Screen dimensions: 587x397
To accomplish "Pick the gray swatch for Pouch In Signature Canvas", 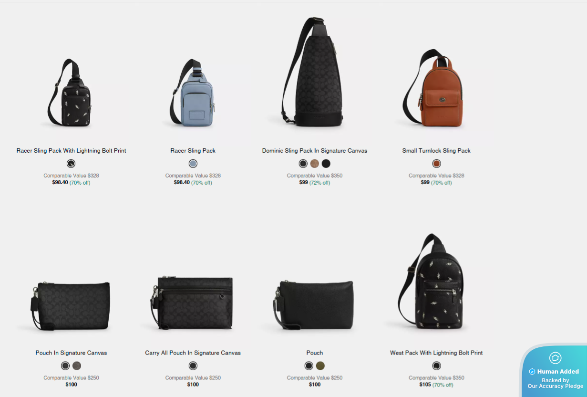I will pos(77,366).
